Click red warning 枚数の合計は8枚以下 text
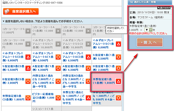 (148, 33)
